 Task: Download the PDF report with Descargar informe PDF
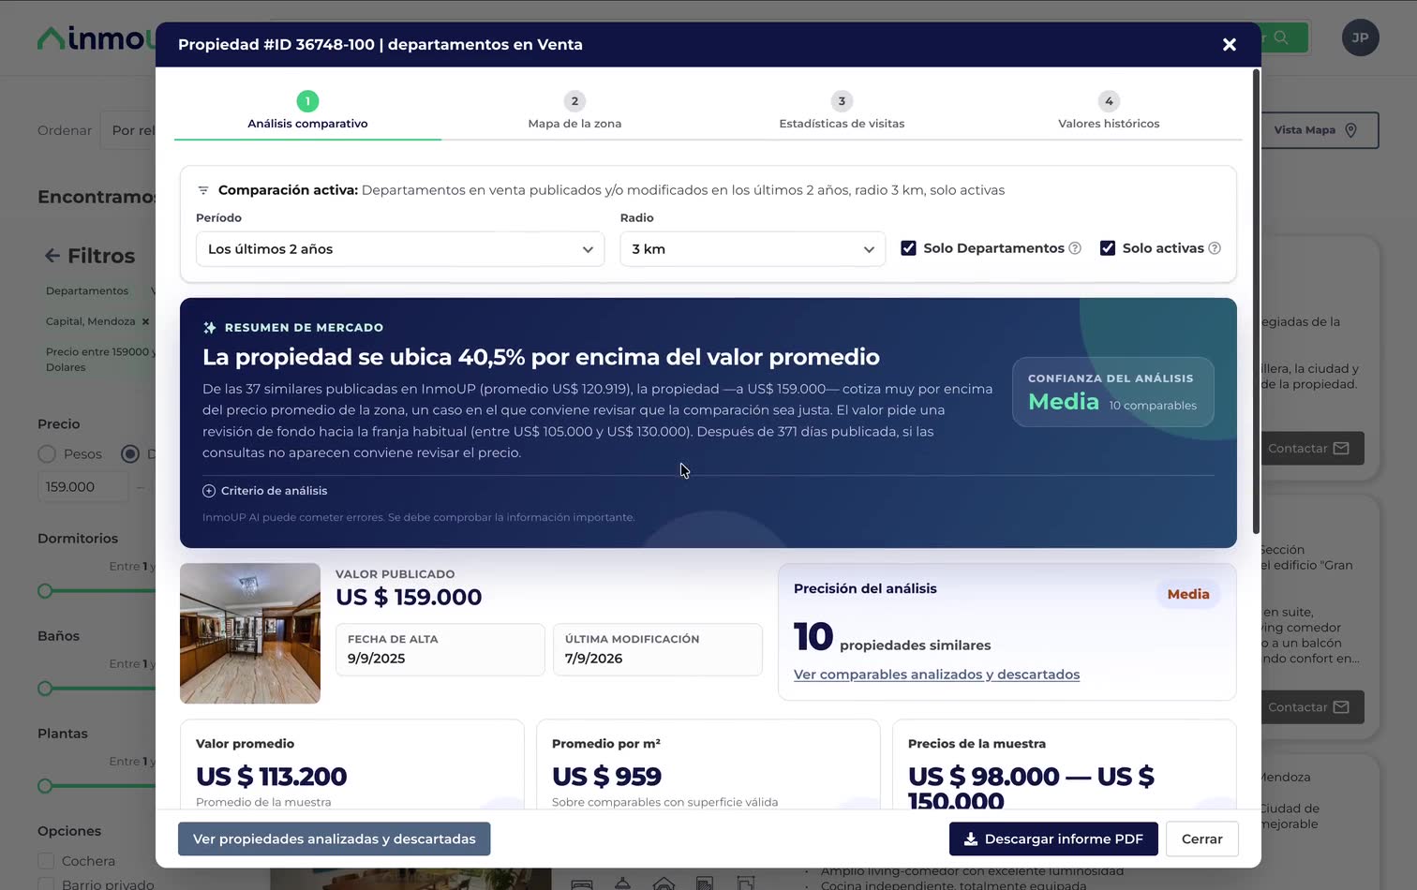pyautogui.click(x=1053, y=839)
